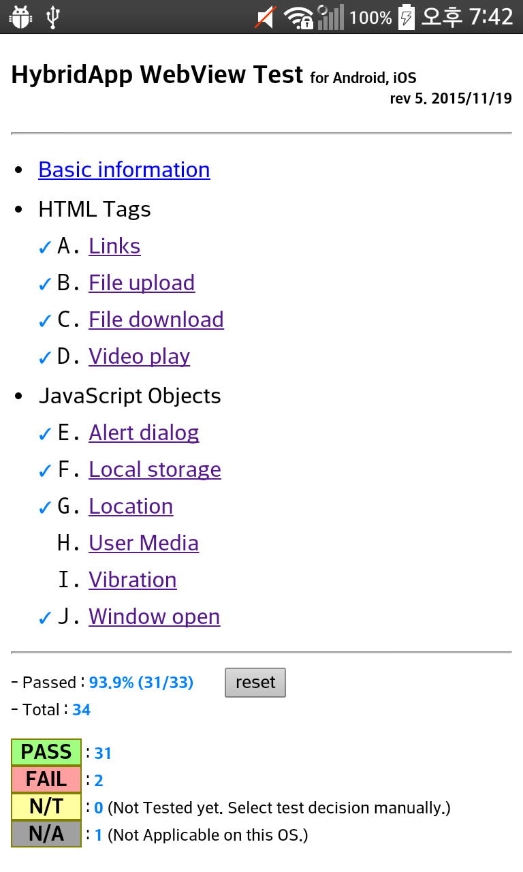Open the "File download" link
This screenshot has width=523, height=872.
click(x=156, y=320)
